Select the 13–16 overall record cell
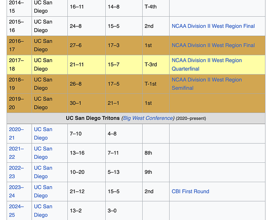The width and height of the screenshot is (266, 220). point(86,153)
